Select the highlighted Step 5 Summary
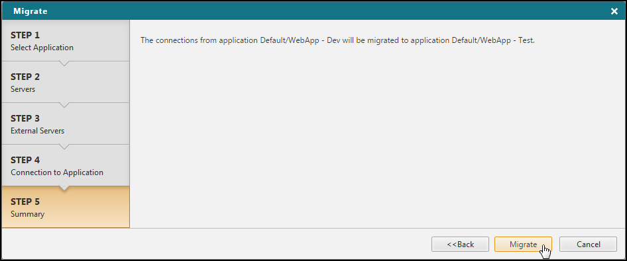 click(66, 207)
